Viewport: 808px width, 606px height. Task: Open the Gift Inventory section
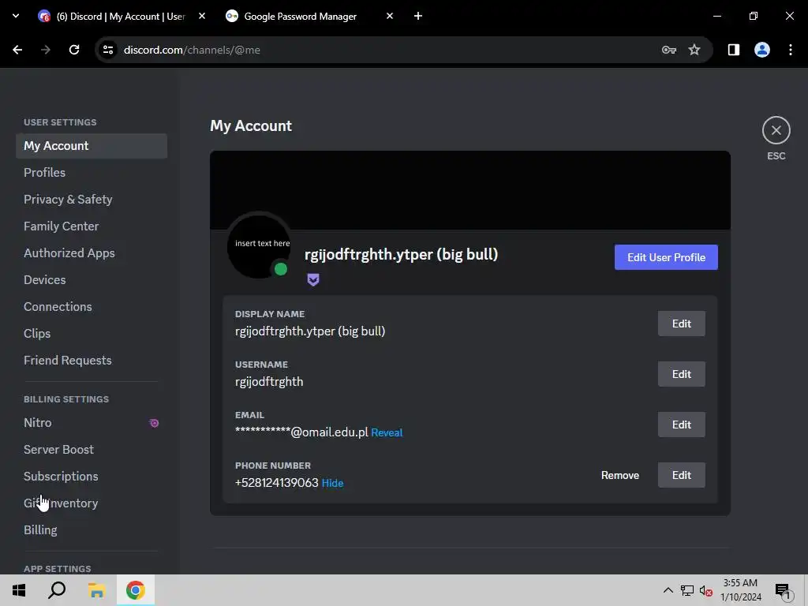(x=92, y=503)
